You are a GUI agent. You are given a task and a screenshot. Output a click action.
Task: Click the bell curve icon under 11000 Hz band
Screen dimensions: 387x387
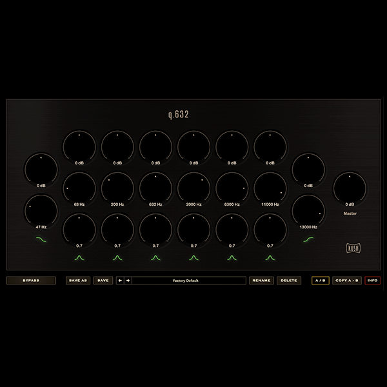coord(270,258)
